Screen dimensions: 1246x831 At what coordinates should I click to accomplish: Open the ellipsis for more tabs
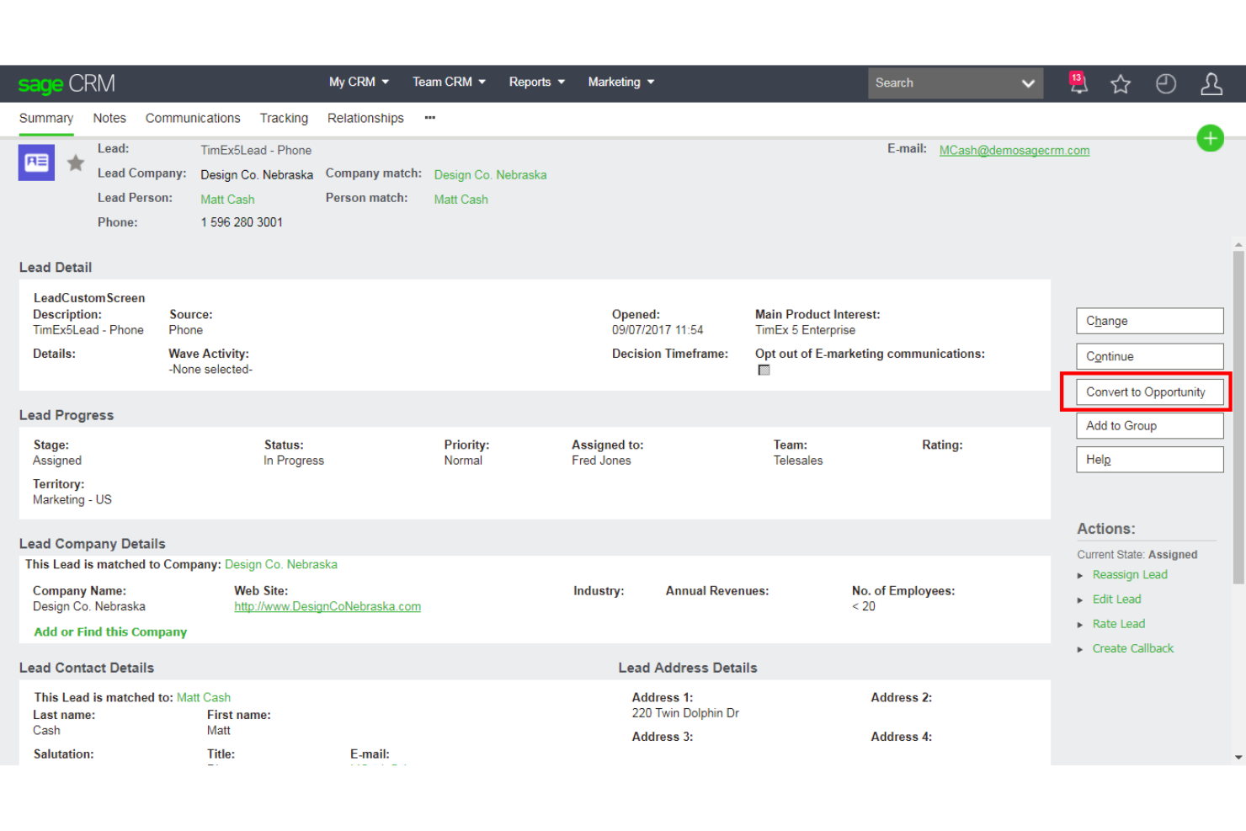point(429,118)
